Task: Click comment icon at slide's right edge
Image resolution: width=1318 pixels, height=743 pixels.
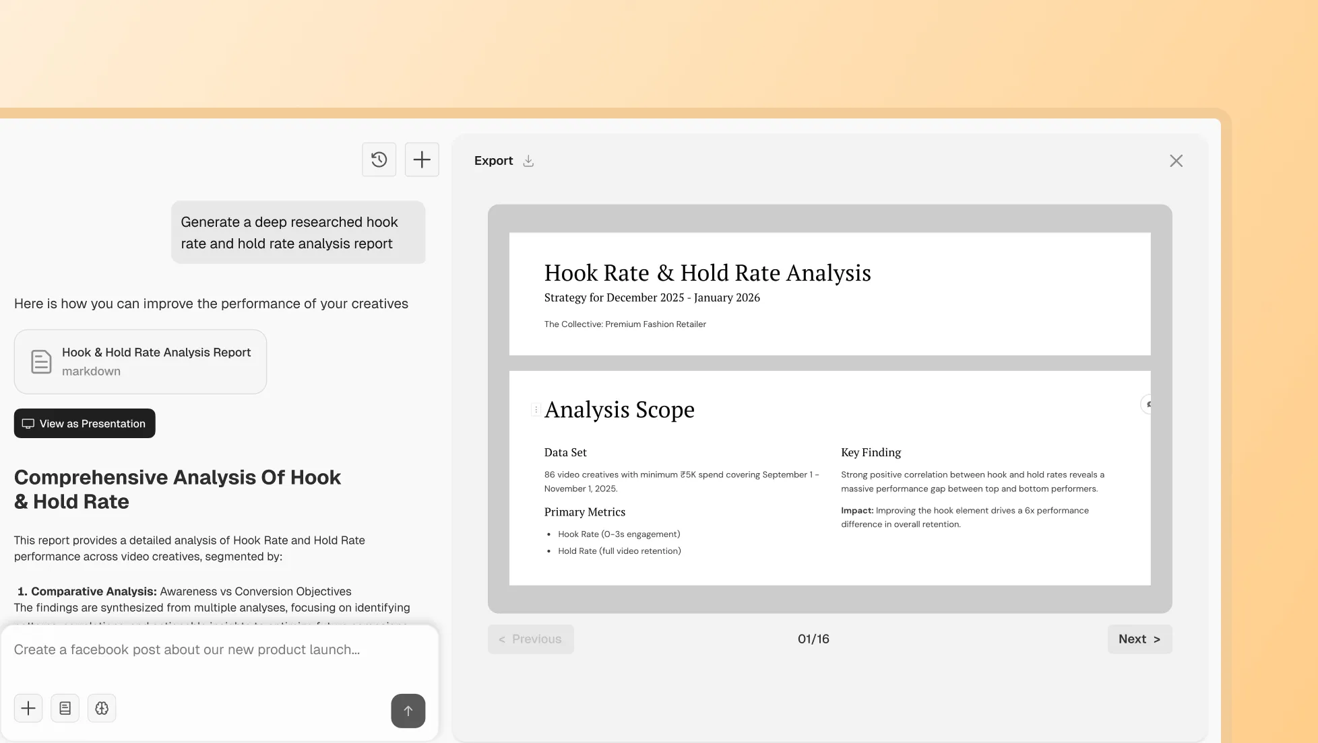Action: [1148, 404]
